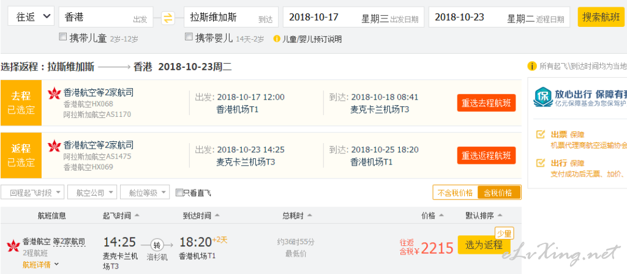The height and width of the screenshot is (274, 627).
Task: Click the departure date field 2018-10-17
Action: click(353, 17)
